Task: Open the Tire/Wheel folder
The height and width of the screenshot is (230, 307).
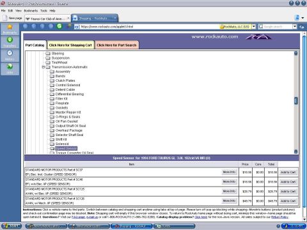Action: (59, 63)
